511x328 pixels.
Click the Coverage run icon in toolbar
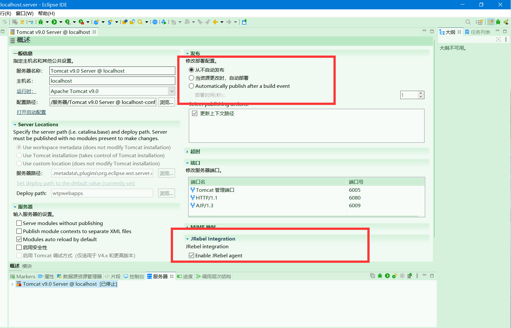coord(67,22)
